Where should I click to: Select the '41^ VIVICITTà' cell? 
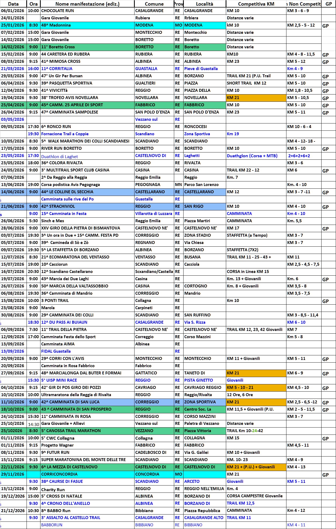coord(87,90)
